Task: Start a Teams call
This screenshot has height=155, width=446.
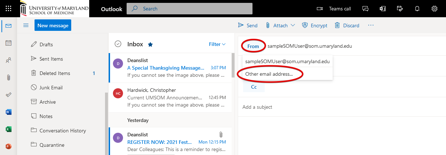Action: coord(334,9)
